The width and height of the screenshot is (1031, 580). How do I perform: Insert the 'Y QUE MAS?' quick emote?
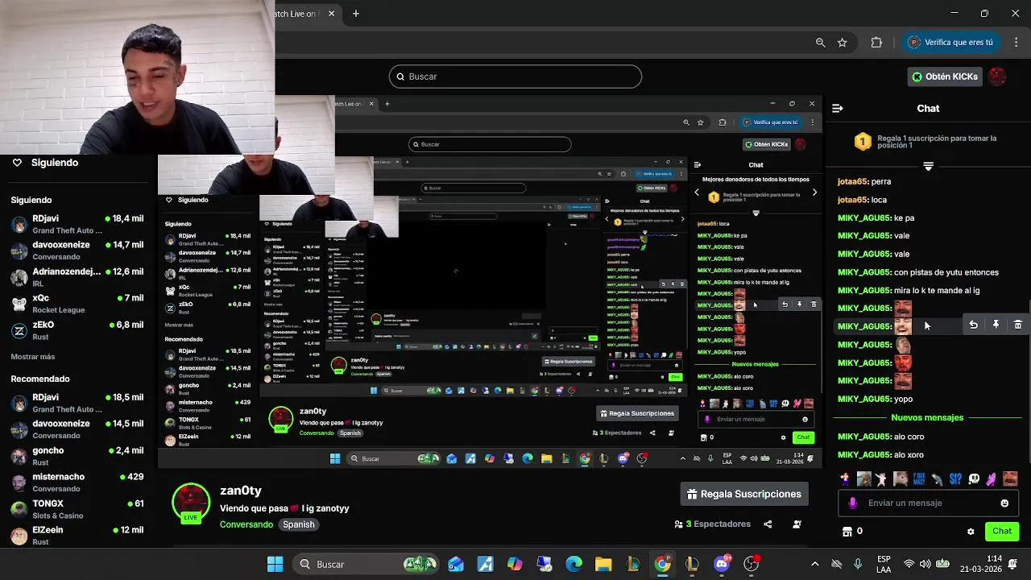[x=919, y=478]
